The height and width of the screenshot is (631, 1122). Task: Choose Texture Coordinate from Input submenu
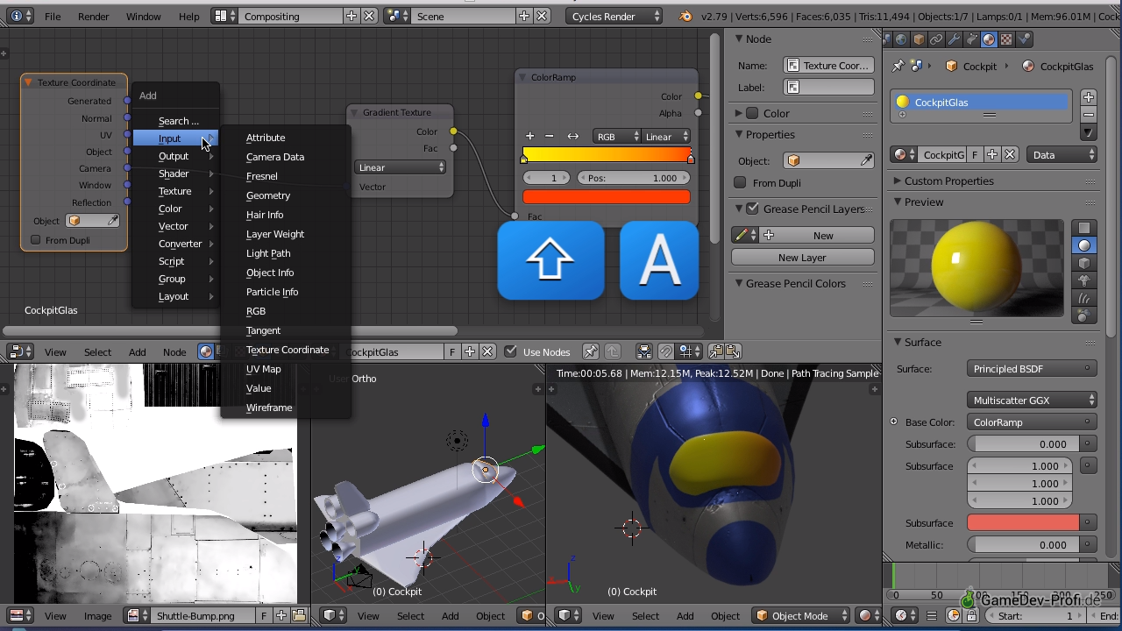[x=288, y=350]
